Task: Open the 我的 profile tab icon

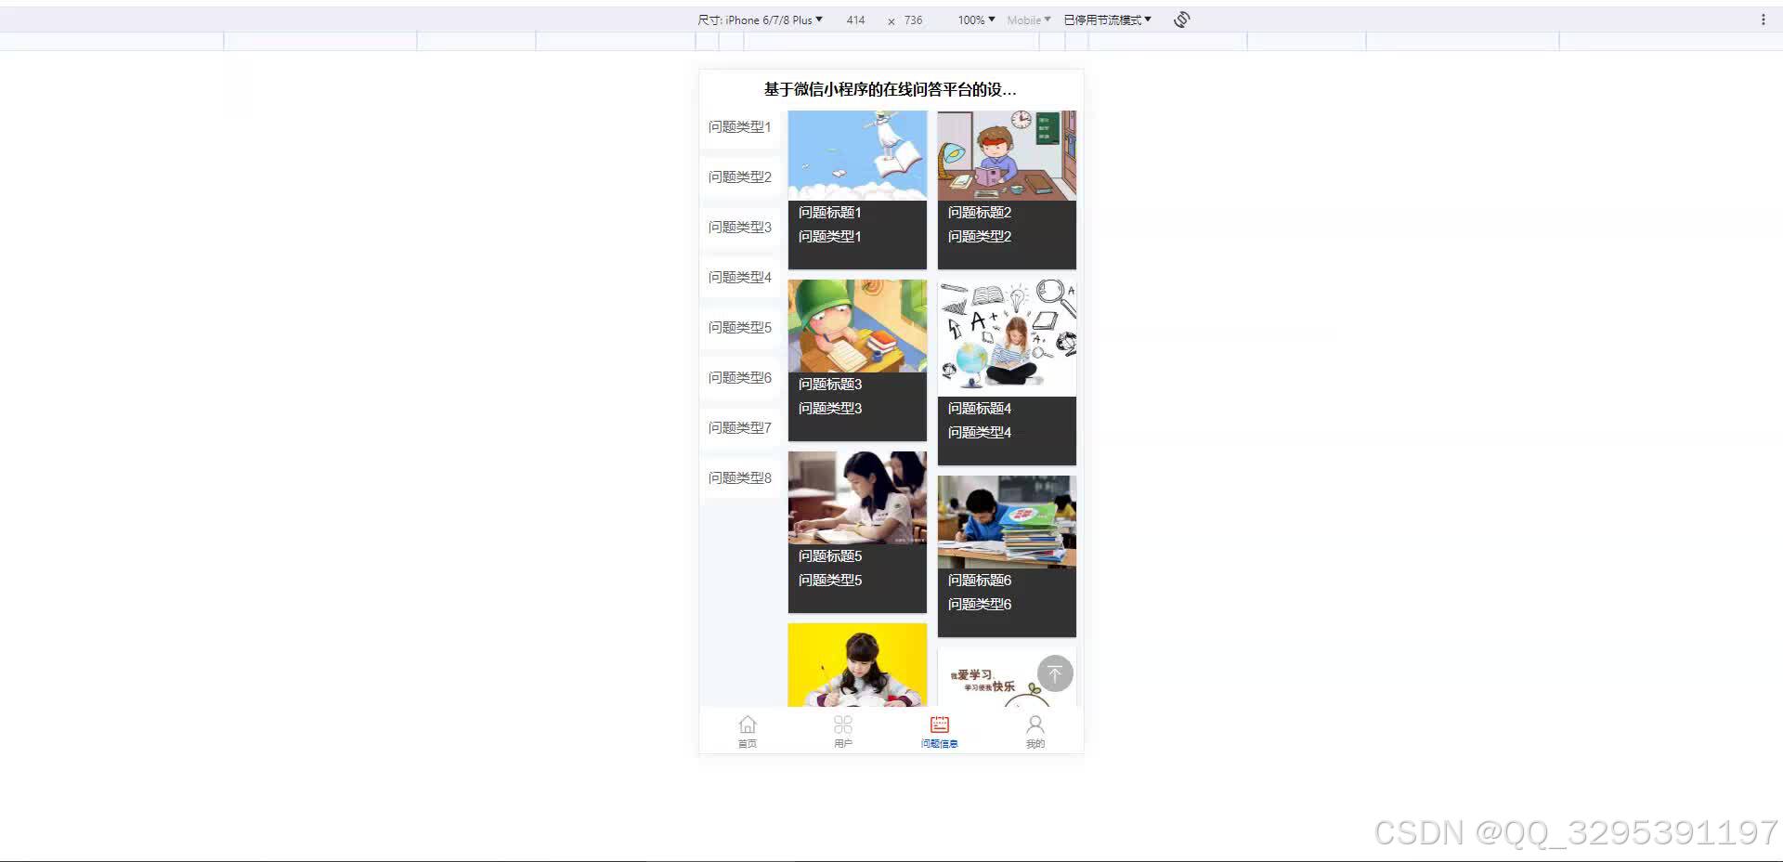Action: [x=1035, y=725]
